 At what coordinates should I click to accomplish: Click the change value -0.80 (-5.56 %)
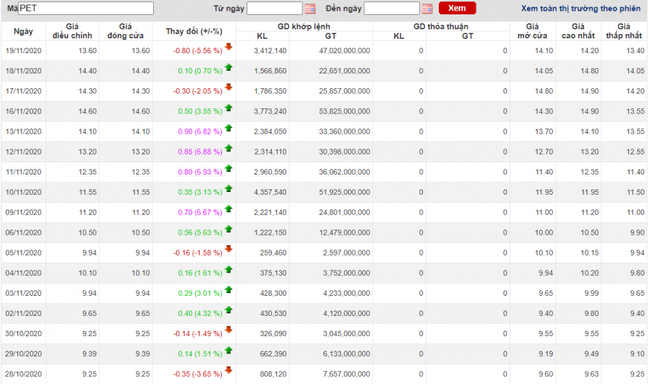pos(198,51)
